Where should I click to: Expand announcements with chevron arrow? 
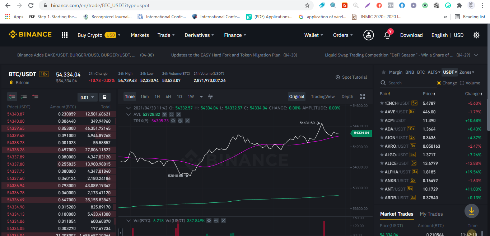tap(476, 55)
